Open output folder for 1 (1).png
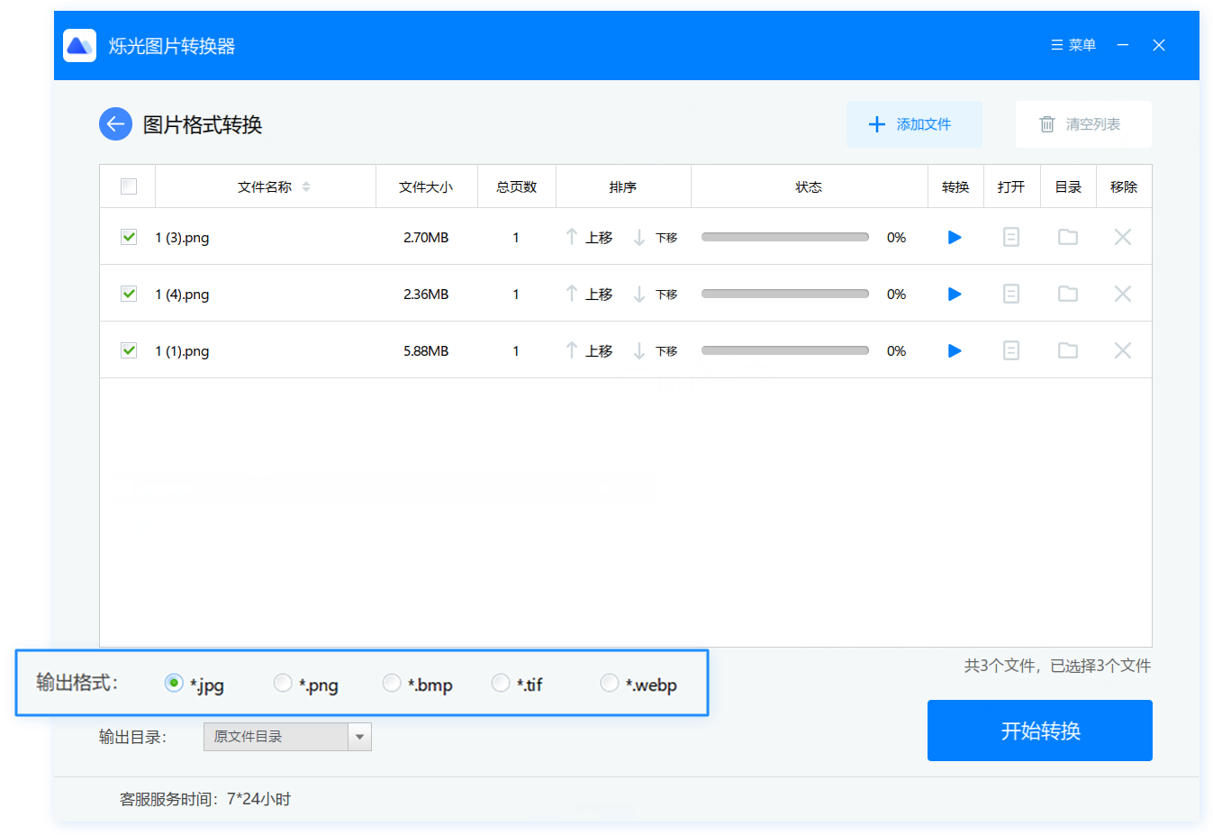 pyautogui.click(x=1067, y=351)
